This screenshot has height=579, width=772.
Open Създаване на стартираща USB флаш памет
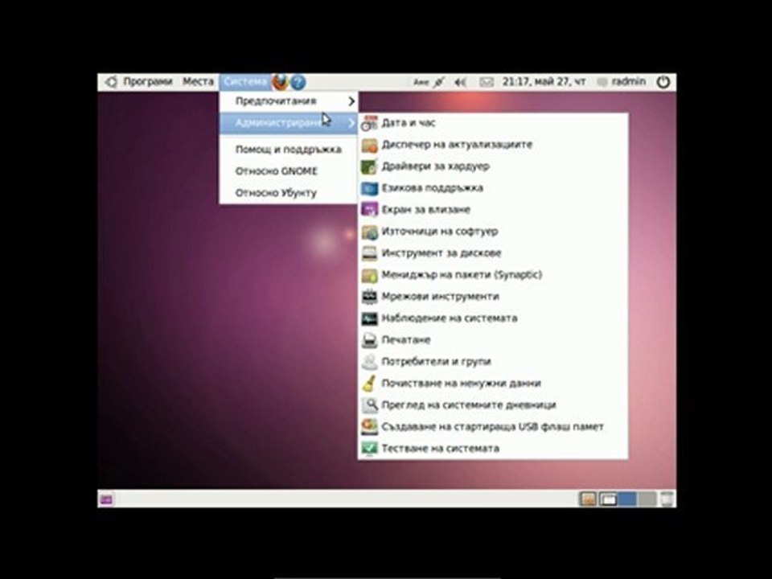[x=493, y=426]
